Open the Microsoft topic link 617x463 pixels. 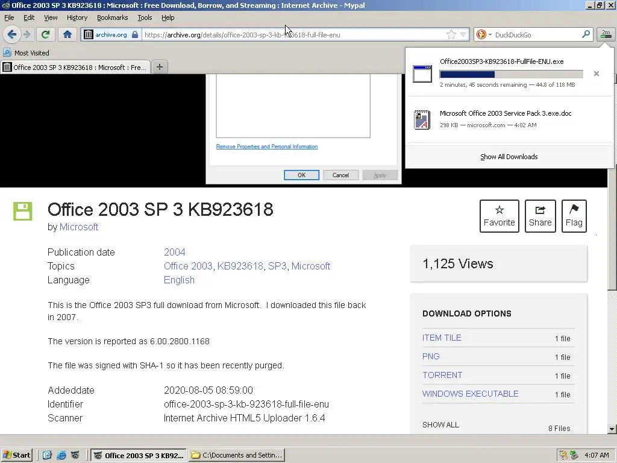311,266
